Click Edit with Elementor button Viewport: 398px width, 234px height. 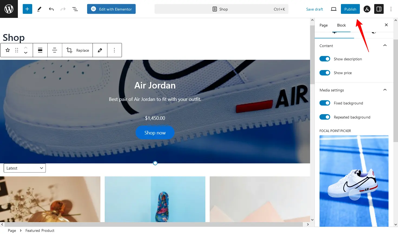coord(111,9)
